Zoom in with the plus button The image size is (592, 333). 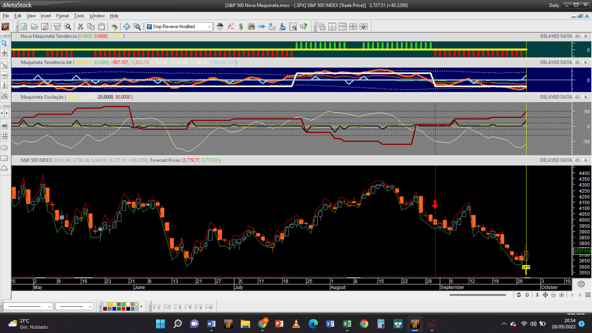click(x=561, y=295)
